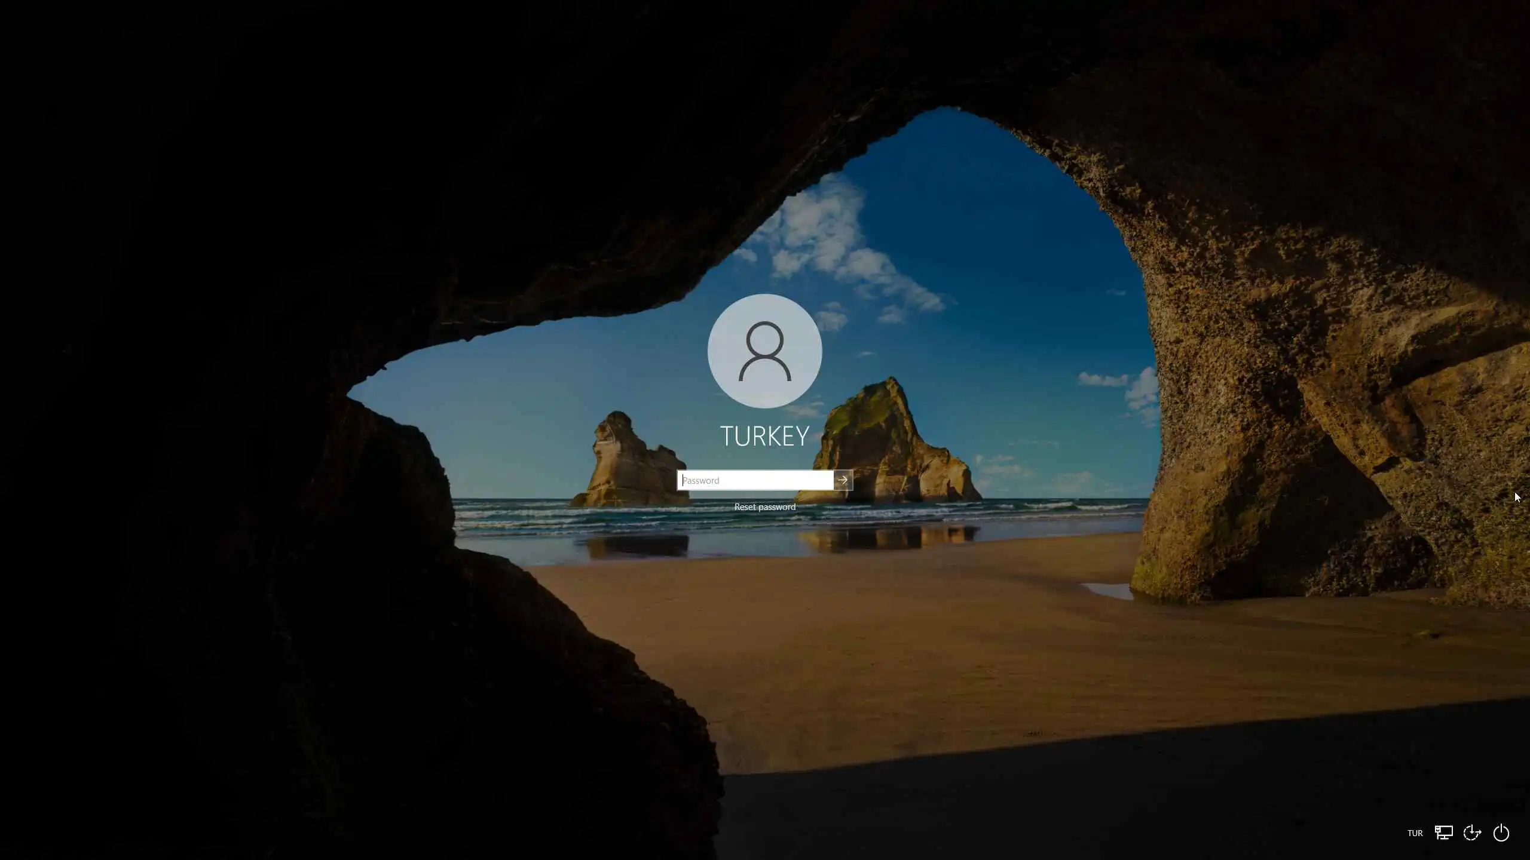Choose Reset password below the field
The image size is (1530, 860).
click(764, 507)
